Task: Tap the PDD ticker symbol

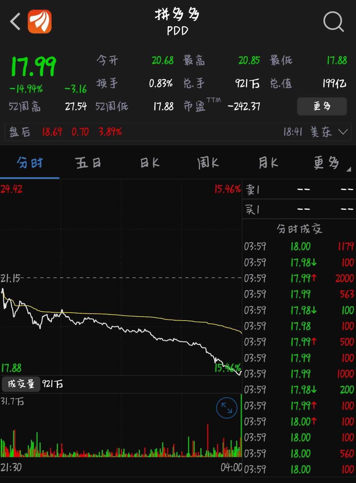Action: 177,31
